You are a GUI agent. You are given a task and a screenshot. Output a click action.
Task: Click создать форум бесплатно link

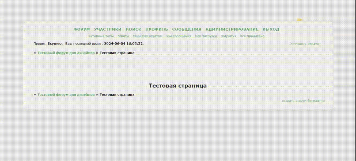[x=303, y=101]
